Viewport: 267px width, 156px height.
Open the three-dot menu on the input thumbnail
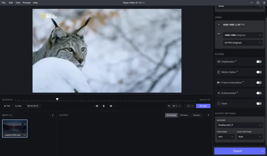(24, 135)
